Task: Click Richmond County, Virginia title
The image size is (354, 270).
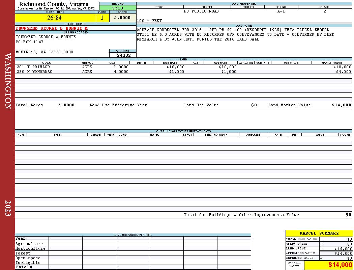Action: point(54,4)
